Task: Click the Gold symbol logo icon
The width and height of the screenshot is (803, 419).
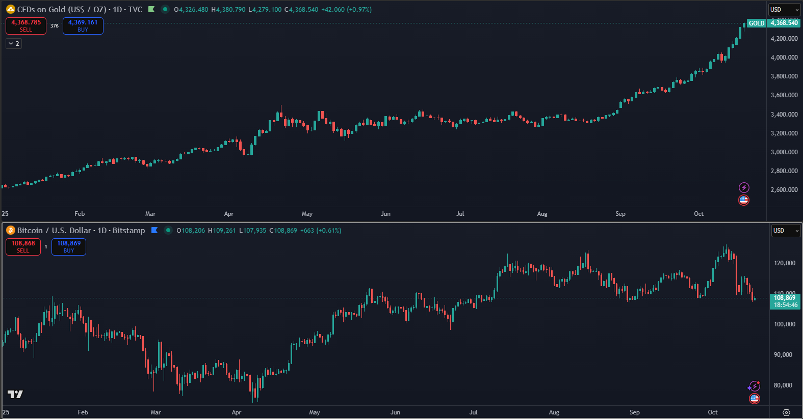Action: [x=10, y=10]
